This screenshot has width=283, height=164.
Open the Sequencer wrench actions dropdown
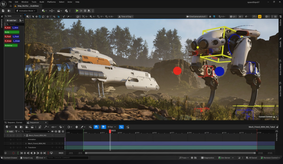coord(47,127)
